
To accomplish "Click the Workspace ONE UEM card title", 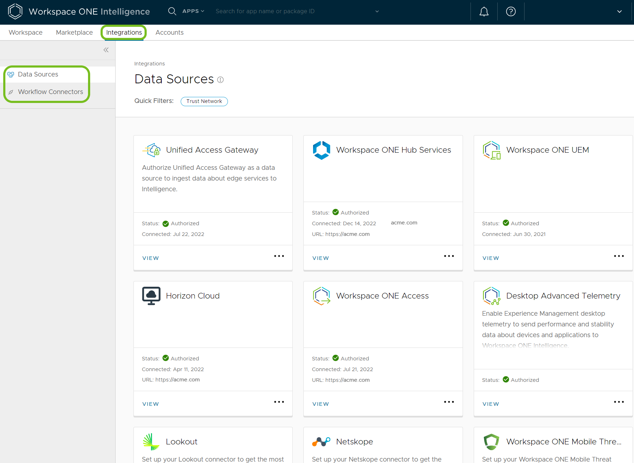I will click(547, 150).
